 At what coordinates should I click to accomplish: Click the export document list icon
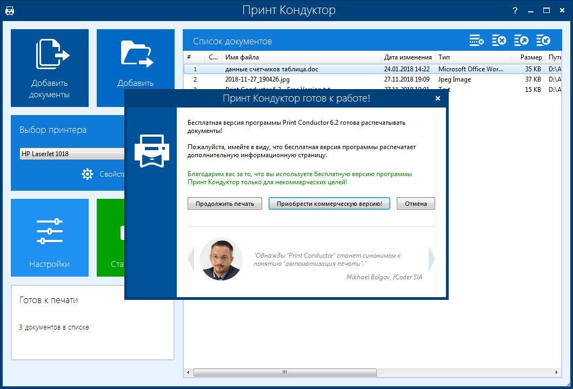pyautogui.click(x=522, y=41)
